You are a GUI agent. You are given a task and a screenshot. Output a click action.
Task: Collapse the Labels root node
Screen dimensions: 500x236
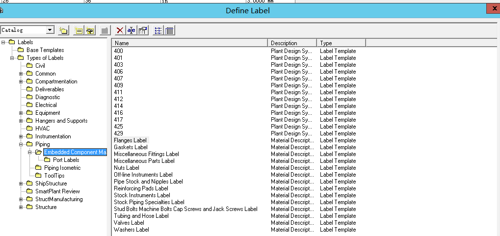point(3,42)
